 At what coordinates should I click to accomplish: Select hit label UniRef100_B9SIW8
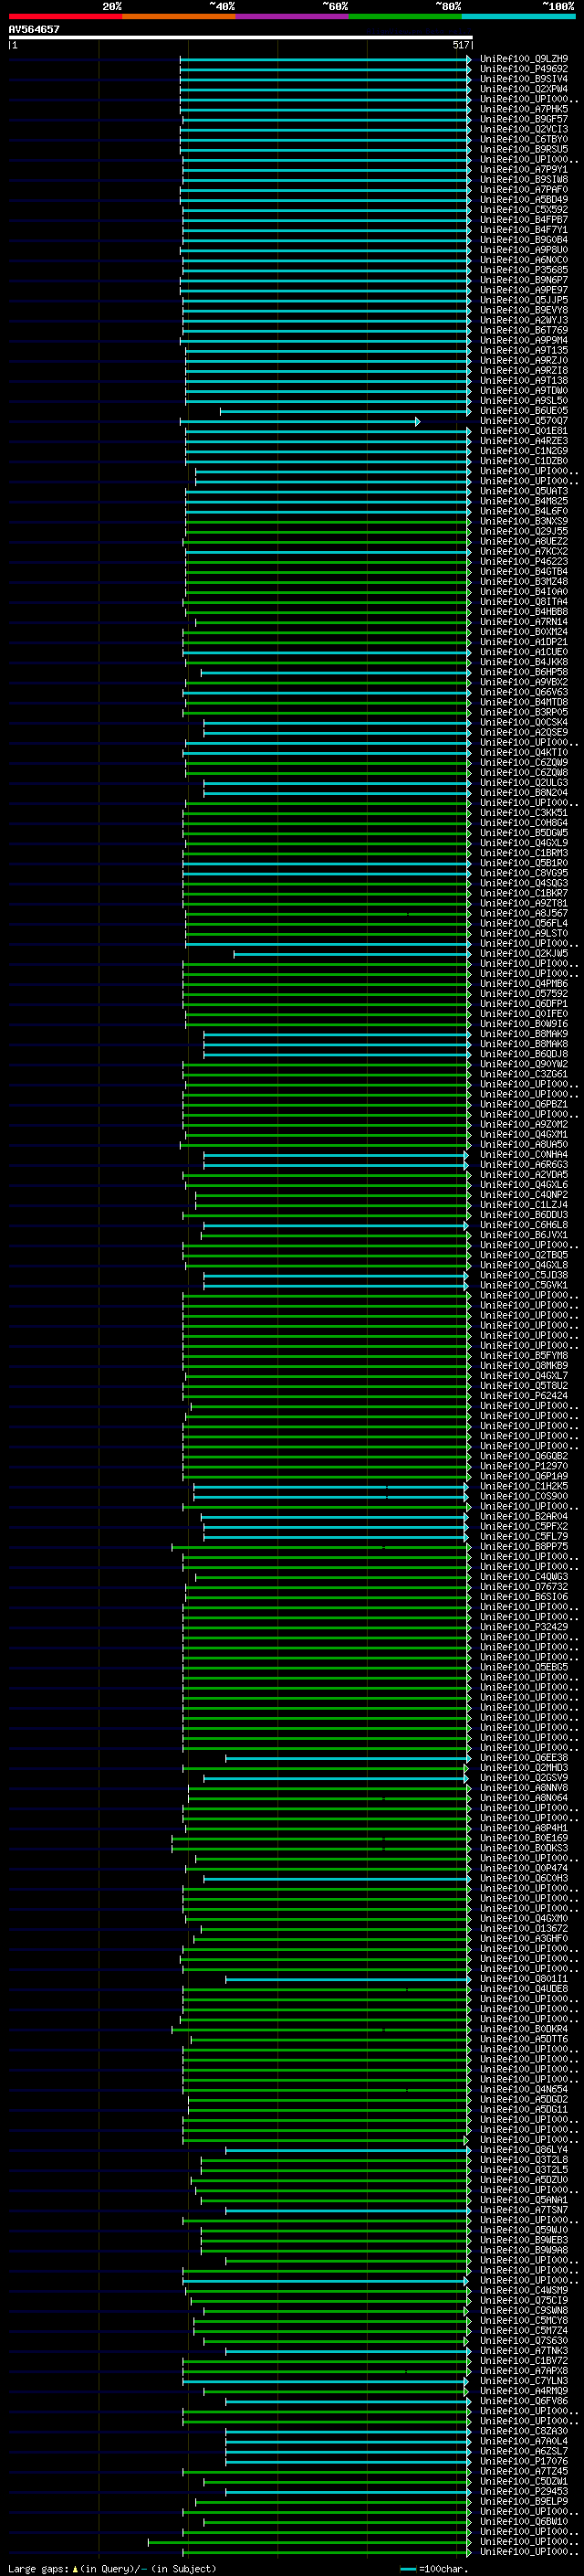pos(524,180)
